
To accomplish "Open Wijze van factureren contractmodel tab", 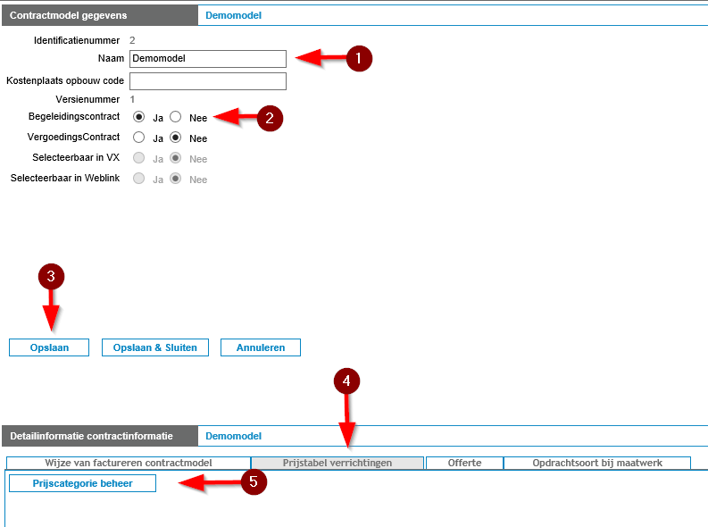I will [x=129, y=463].
